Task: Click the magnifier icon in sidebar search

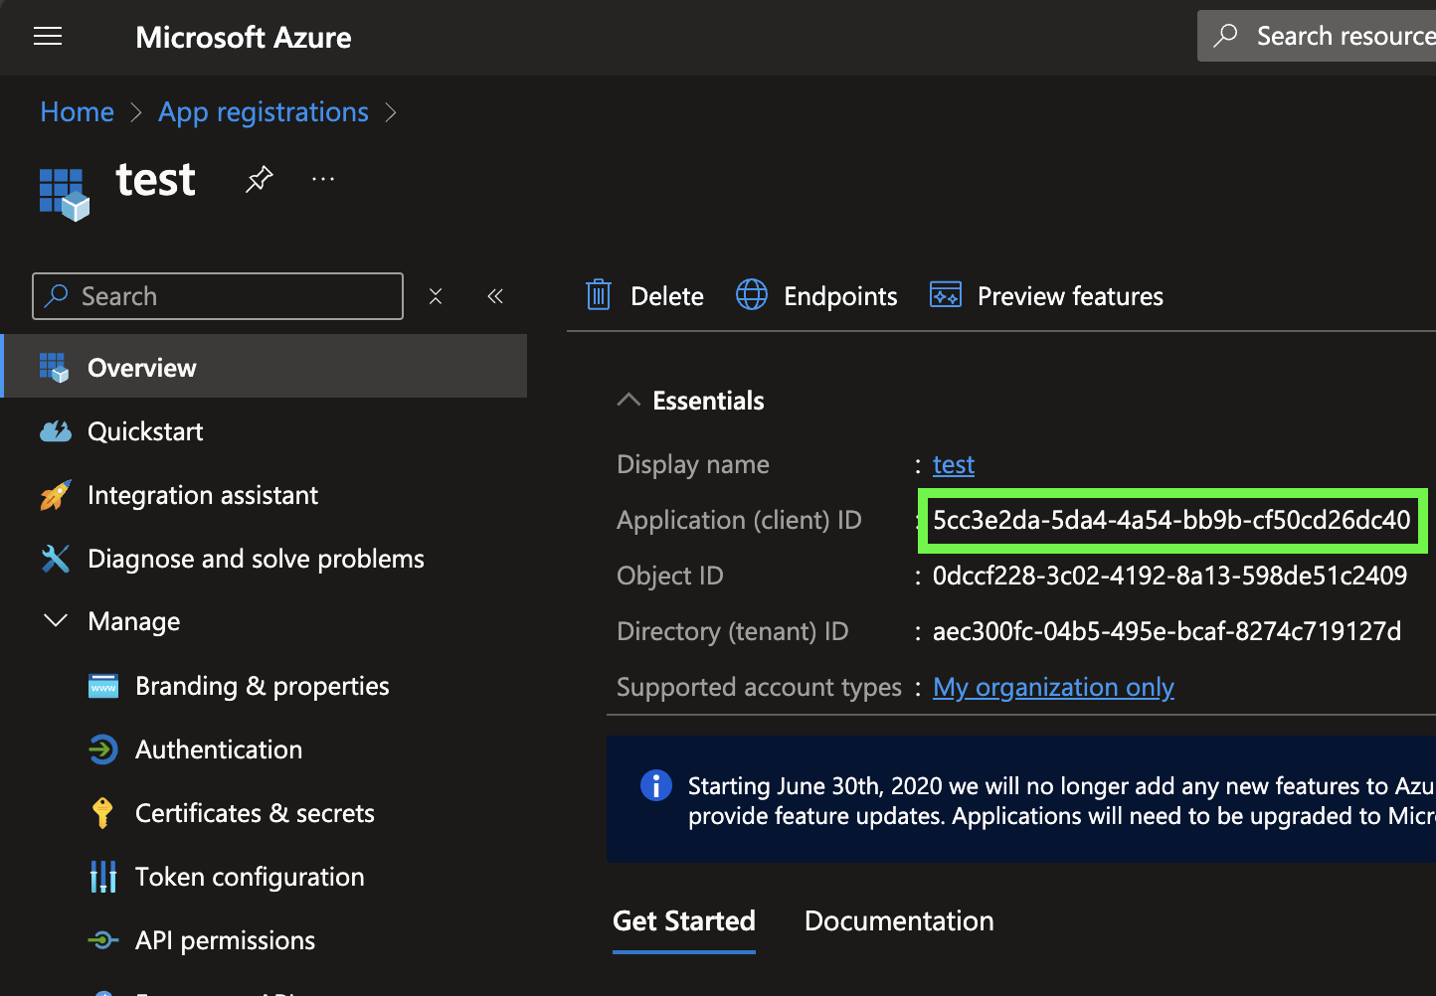Action: [x=57, y=295]
